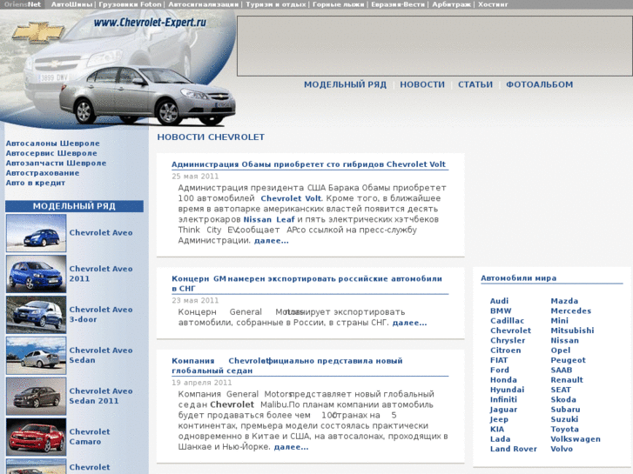Viewport: 633px width, 474px height.
Task: Open the Volkswagen brand link
Action: pyautogui.click(x=576, y=439)
